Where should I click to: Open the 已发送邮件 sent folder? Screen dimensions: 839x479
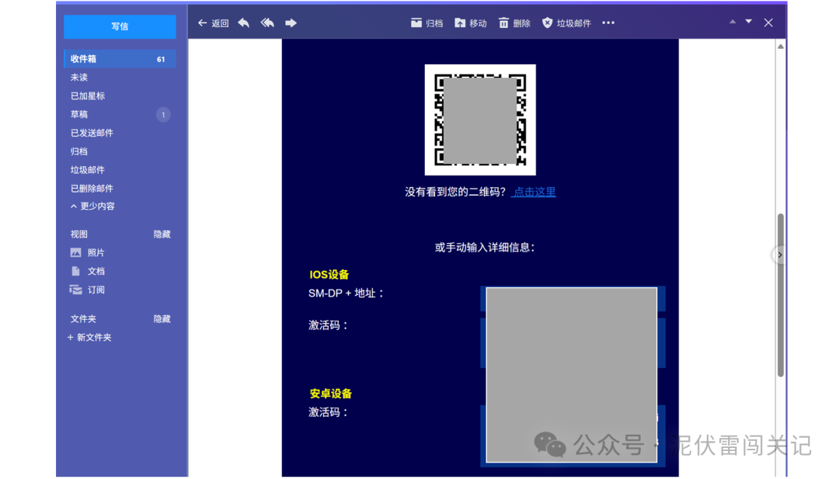92,133
